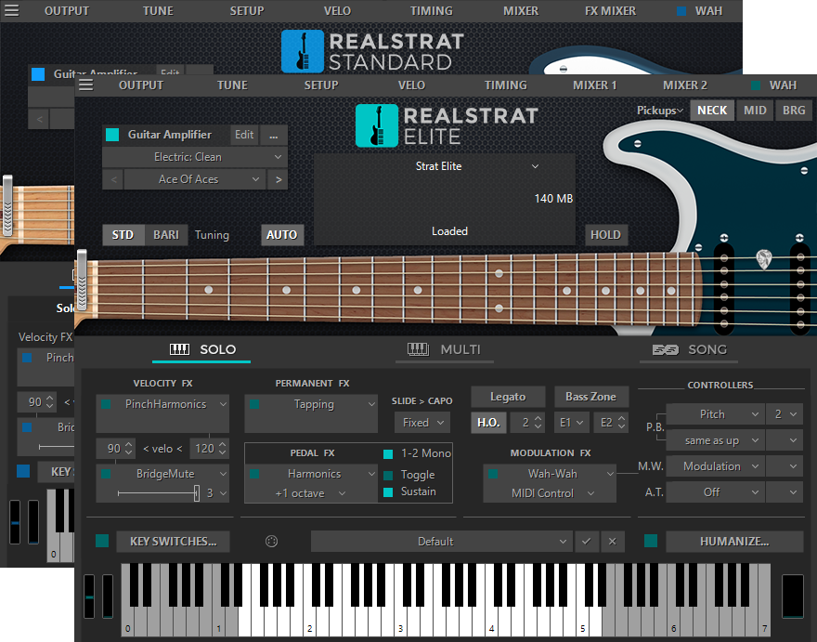Open the TIMING tab

coord(505,85)
